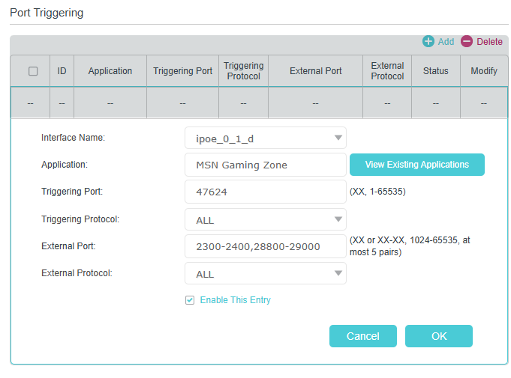Open the Triggering Protocol dropdown

pyautogui.click(x=266, y=219)
